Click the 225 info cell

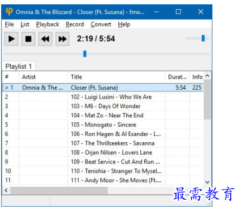[197, 88]
